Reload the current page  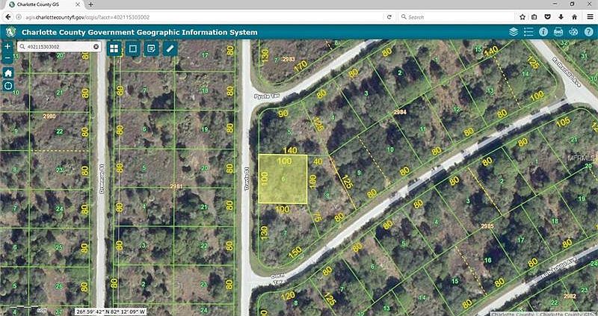[x=389, y=17]
